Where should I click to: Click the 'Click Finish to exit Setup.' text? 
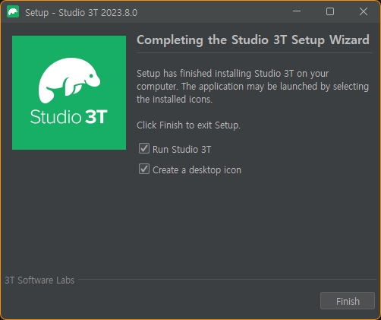(x=188, y=125)
